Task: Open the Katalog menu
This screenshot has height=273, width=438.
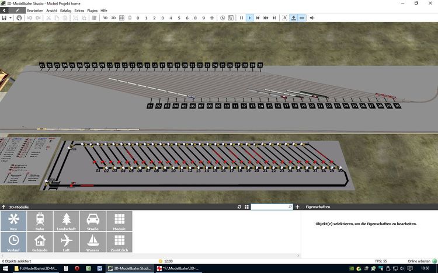Action: (65, 10)
